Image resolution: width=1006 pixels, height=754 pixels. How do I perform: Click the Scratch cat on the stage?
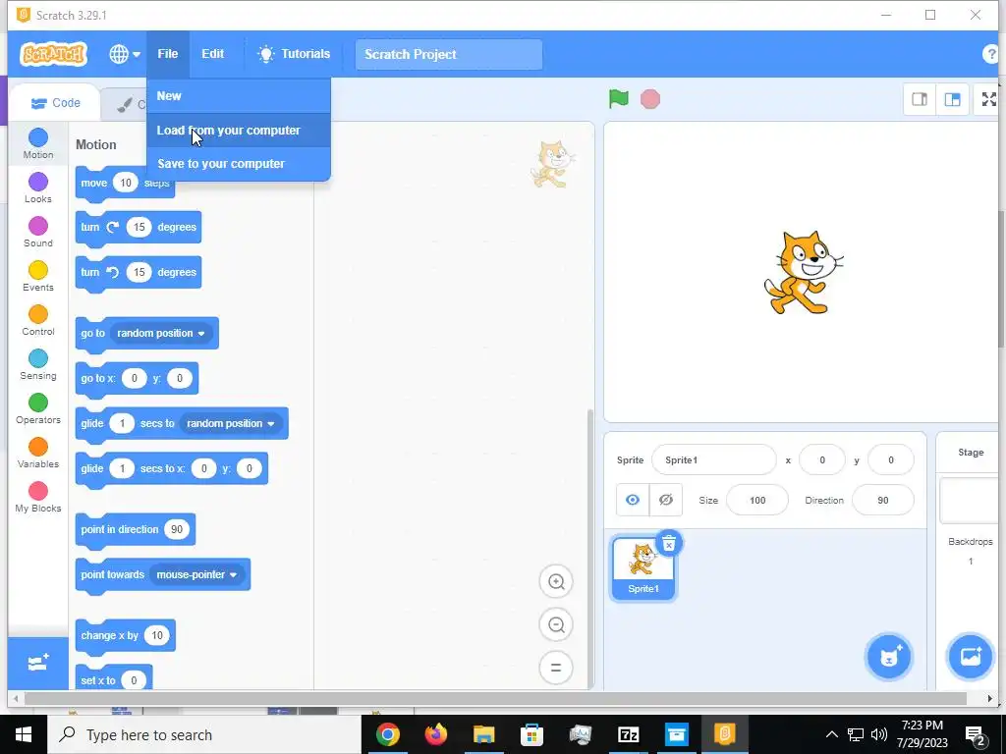[x=804, y=273]
